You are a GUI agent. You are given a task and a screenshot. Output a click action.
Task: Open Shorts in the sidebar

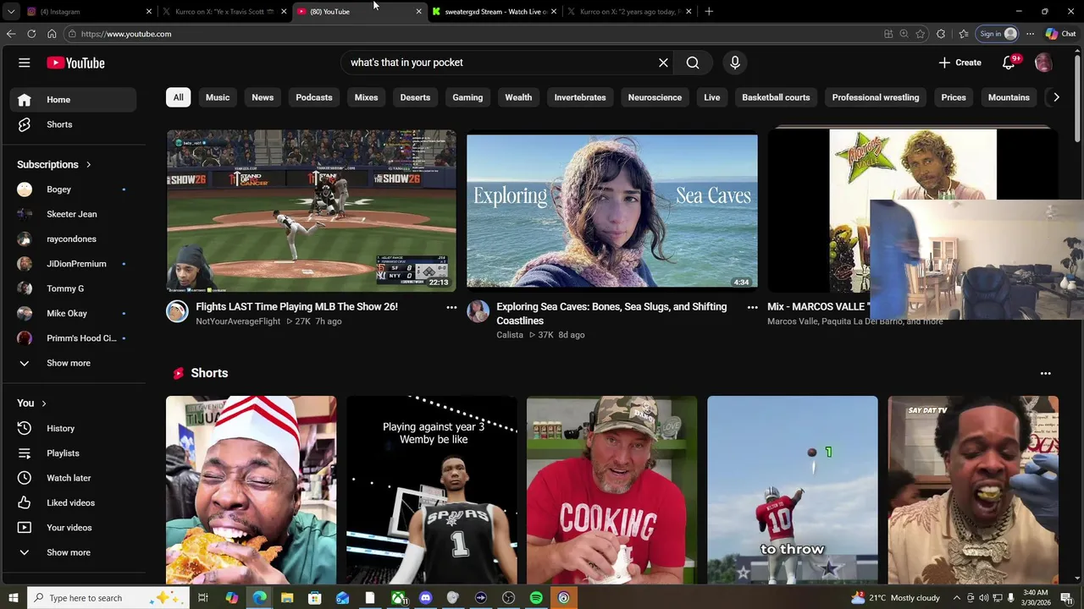73,124
